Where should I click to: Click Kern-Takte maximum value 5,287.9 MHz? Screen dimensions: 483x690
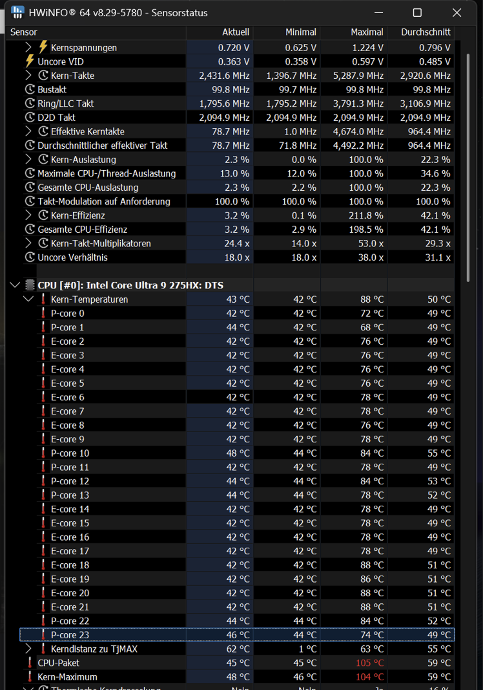pos(358,76)
